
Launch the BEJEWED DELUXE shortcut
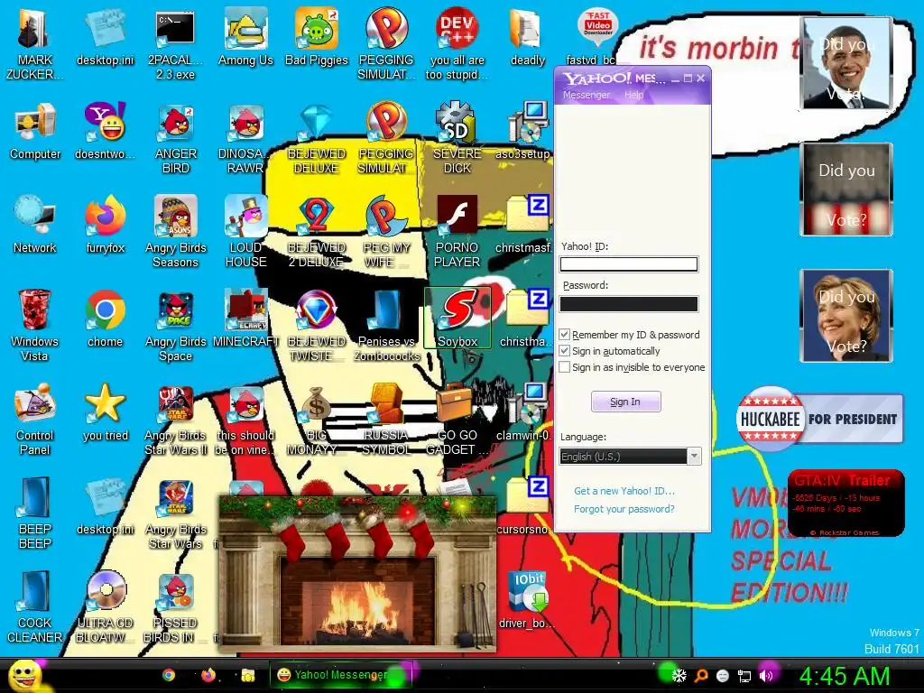click(317, 139)
